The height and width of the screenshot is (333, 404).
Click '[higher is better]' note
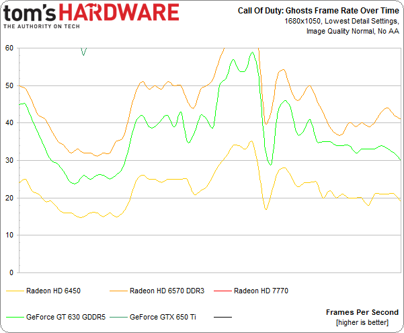point(362,322)
